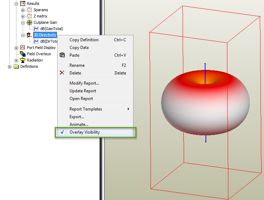This screenshot has height=200, width=264.
Task: Select the dB(GainTotal) trace item
Action: click(x=52, y=29)
